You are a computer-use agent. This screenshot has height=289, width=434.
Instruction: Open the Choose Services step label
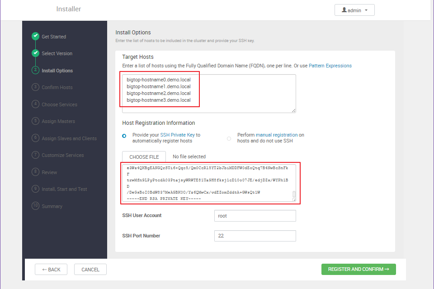[x=60, y=104]
